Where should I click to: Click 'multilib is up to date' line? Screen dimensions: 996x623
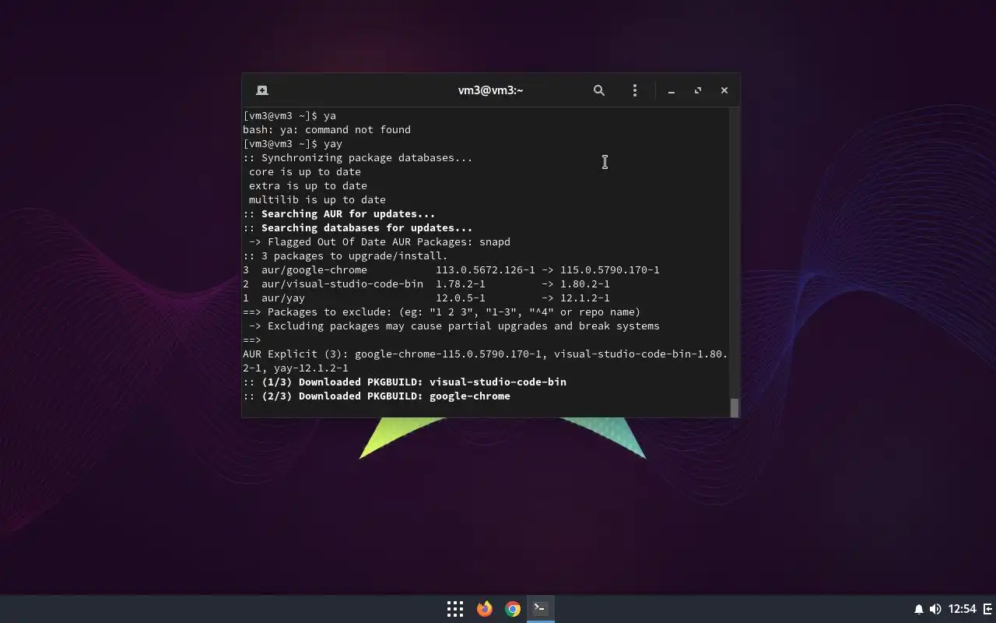tap(317, 200)
